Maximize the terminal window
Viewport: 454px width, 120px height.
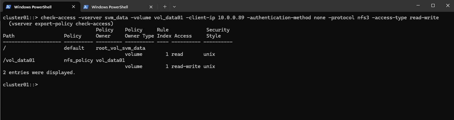[433, 5]
